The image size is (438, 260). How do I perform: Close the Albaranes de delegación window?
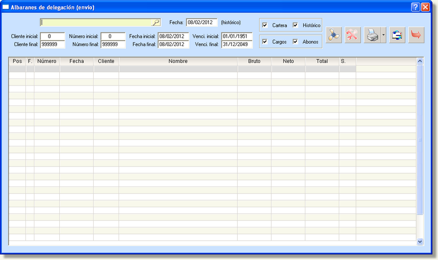425,7
